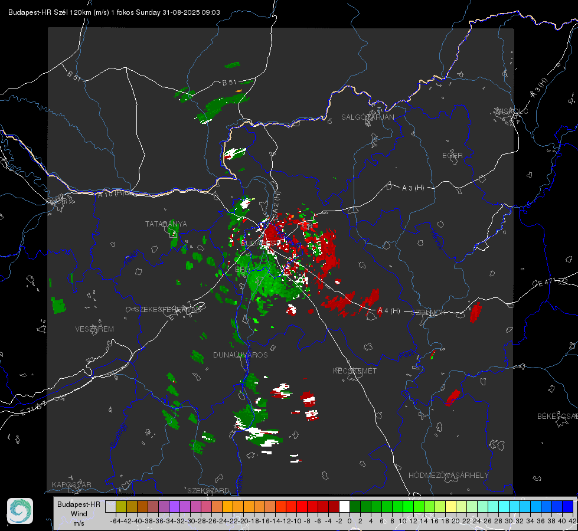Click the MISKOLC city label
Viewport: 578px width, 531px height.
512,111
